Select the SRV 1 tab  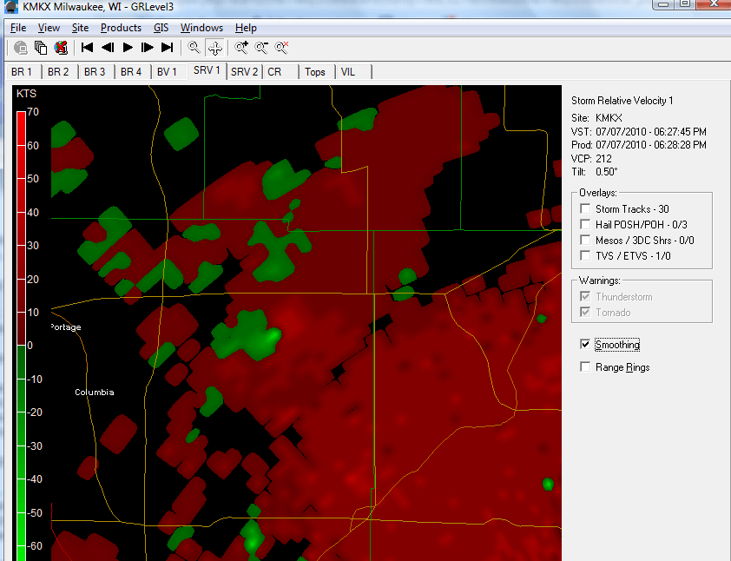(x=207, y=70)
